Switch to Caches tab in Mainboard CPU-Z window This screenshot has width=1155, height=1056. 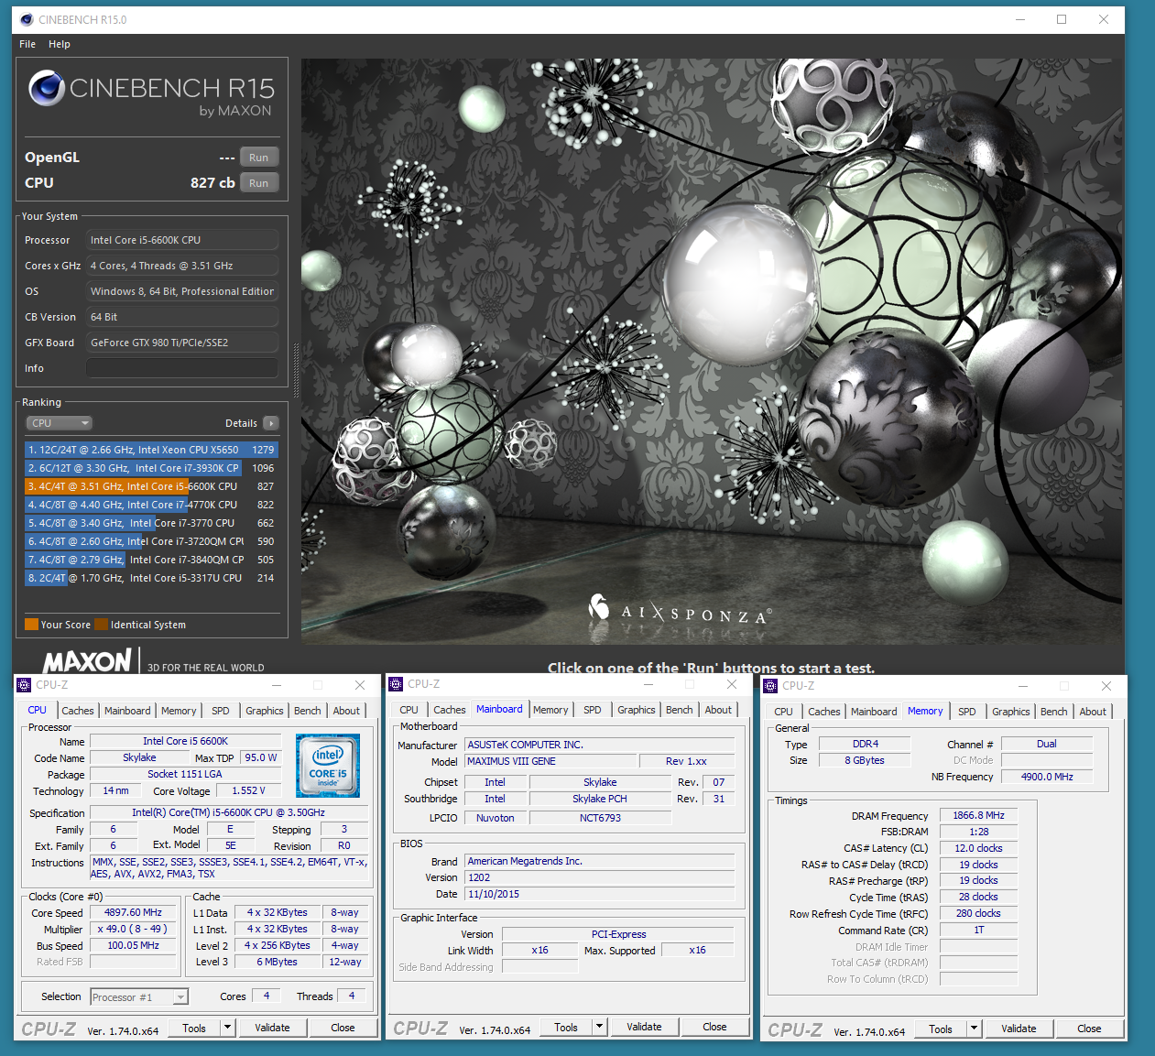coord(450,710)
